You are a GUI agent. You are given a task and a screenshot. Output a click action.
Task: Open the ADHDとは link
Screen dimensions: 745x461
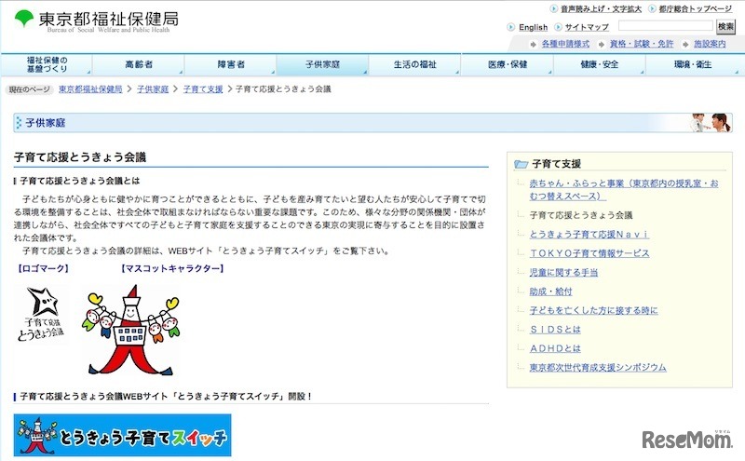pos(555,348)
